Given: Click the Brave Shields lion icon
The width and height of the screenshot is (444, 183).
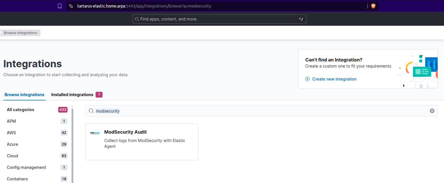Looking at the screenshot, I should point(373,6).
